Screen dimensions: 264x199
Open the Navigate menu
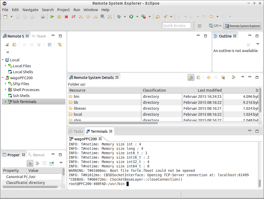click(30, 10)
